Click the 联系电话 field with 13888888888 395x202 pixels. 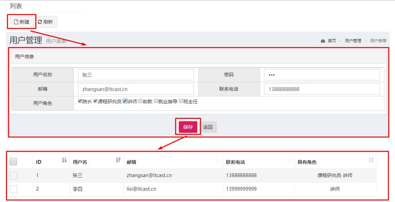(x=322, y=89)
